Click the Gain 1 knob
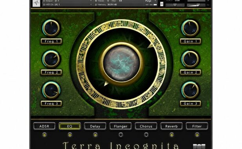 [190, 28]
